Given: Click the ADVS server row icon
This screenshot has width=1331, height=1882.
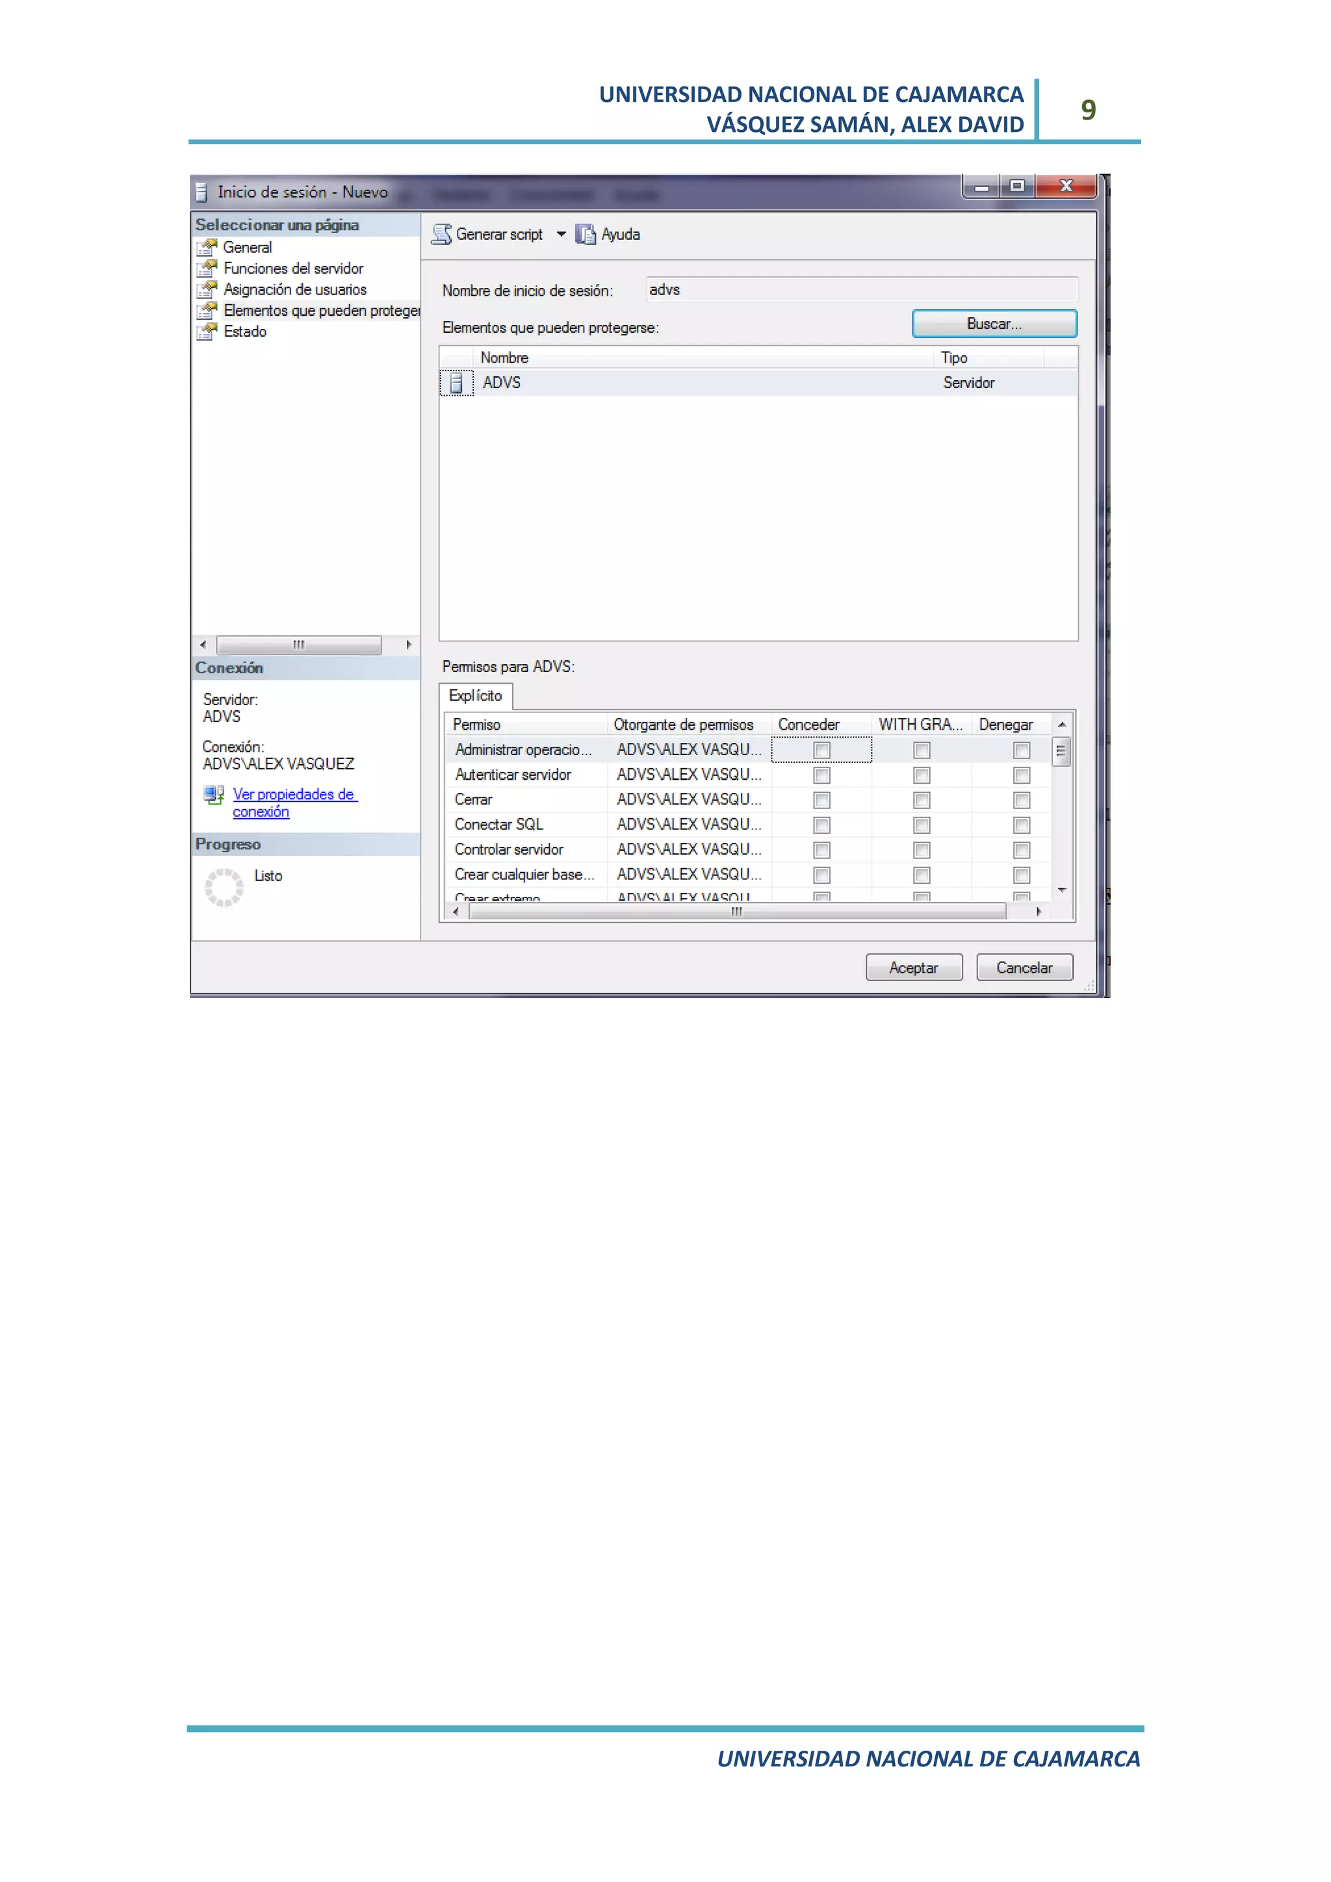Looking at the screenshot, I should pos(456,383).
